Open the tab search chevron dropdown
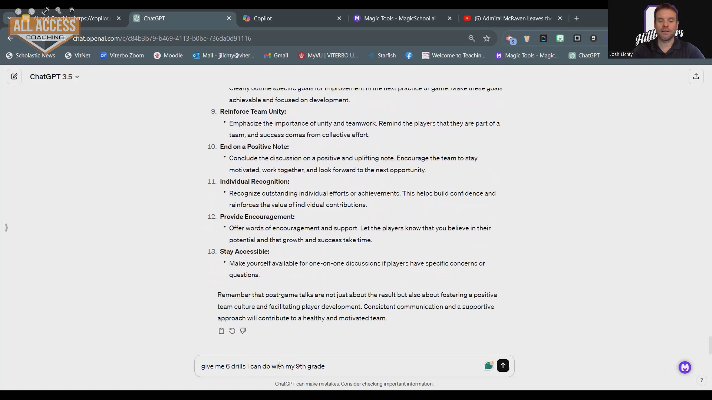 [9, 18]
